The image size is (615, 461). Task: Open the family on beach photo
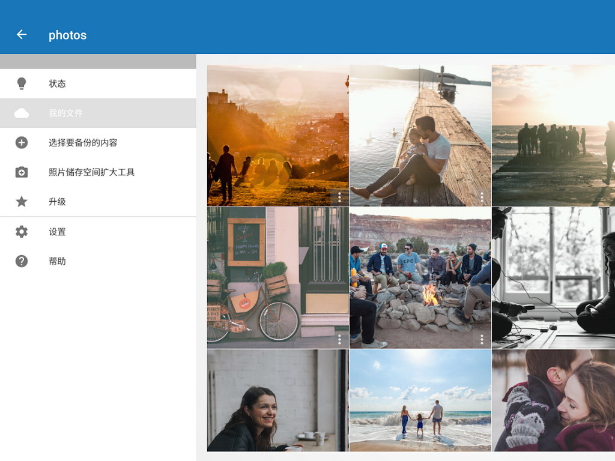(x=420, y=400)
